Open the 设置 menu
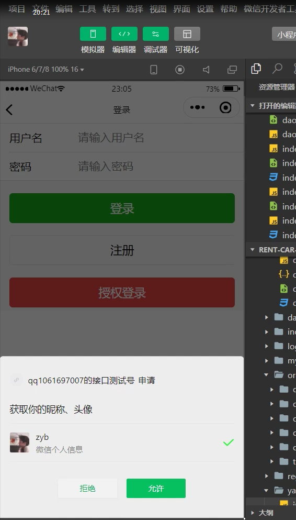 [x=206, y=9]
